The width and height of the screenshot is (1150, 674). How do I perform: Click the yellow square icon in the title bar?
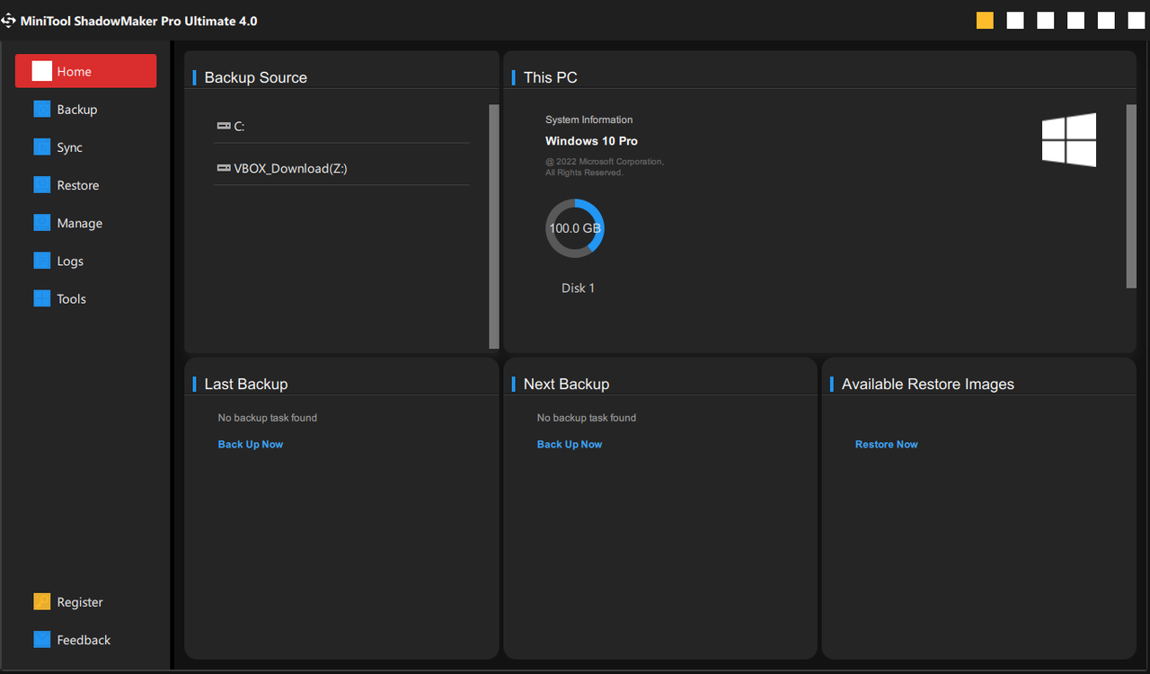985,20
